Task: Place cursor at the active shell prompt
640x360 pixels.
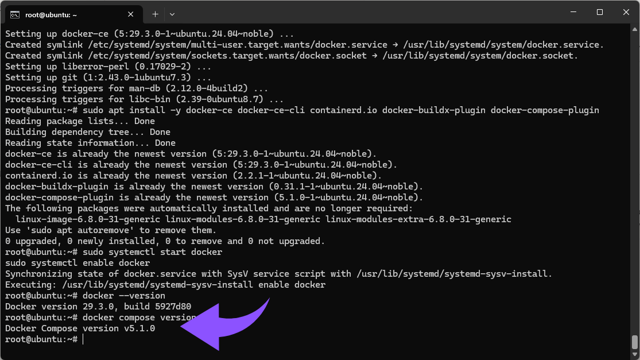Action: (x=82, y=339)
